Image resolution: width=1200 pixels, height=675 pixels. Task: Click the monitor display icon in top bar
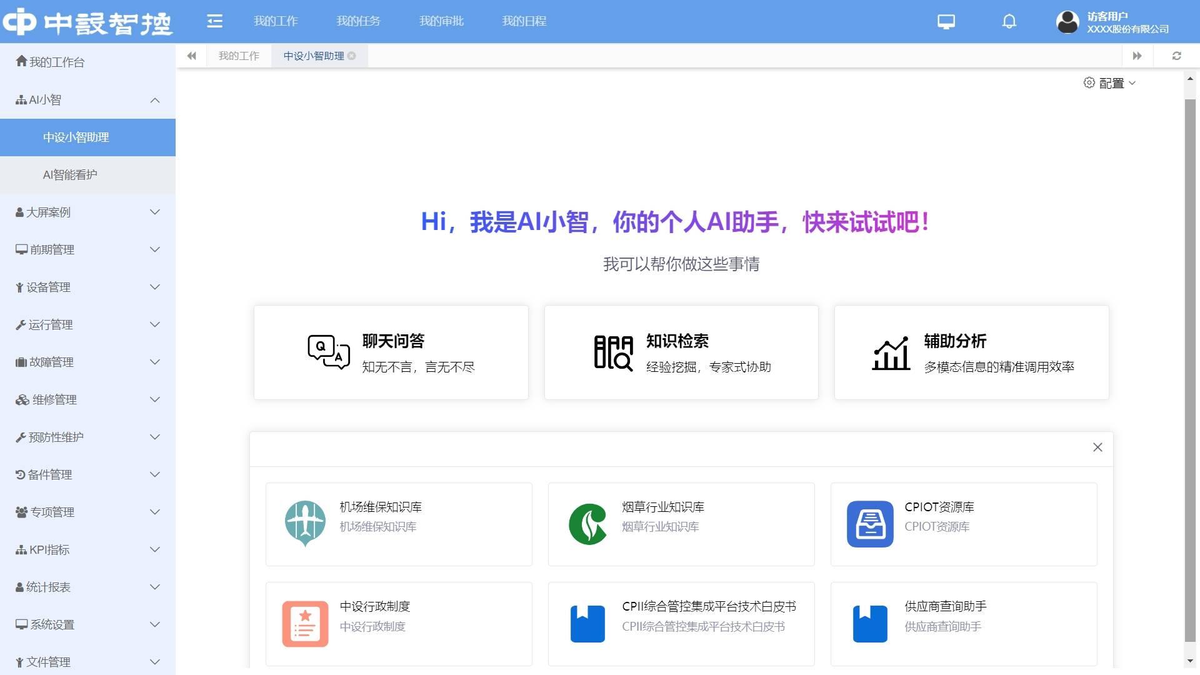coord(945,21)
